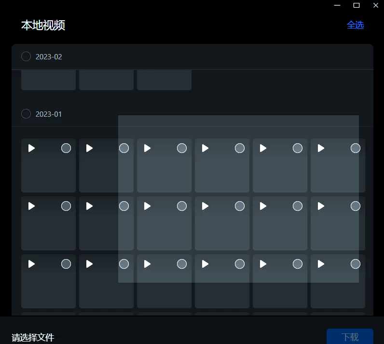
Task: Play fifth video in 2023-01 third row
Action: (263, 264)
